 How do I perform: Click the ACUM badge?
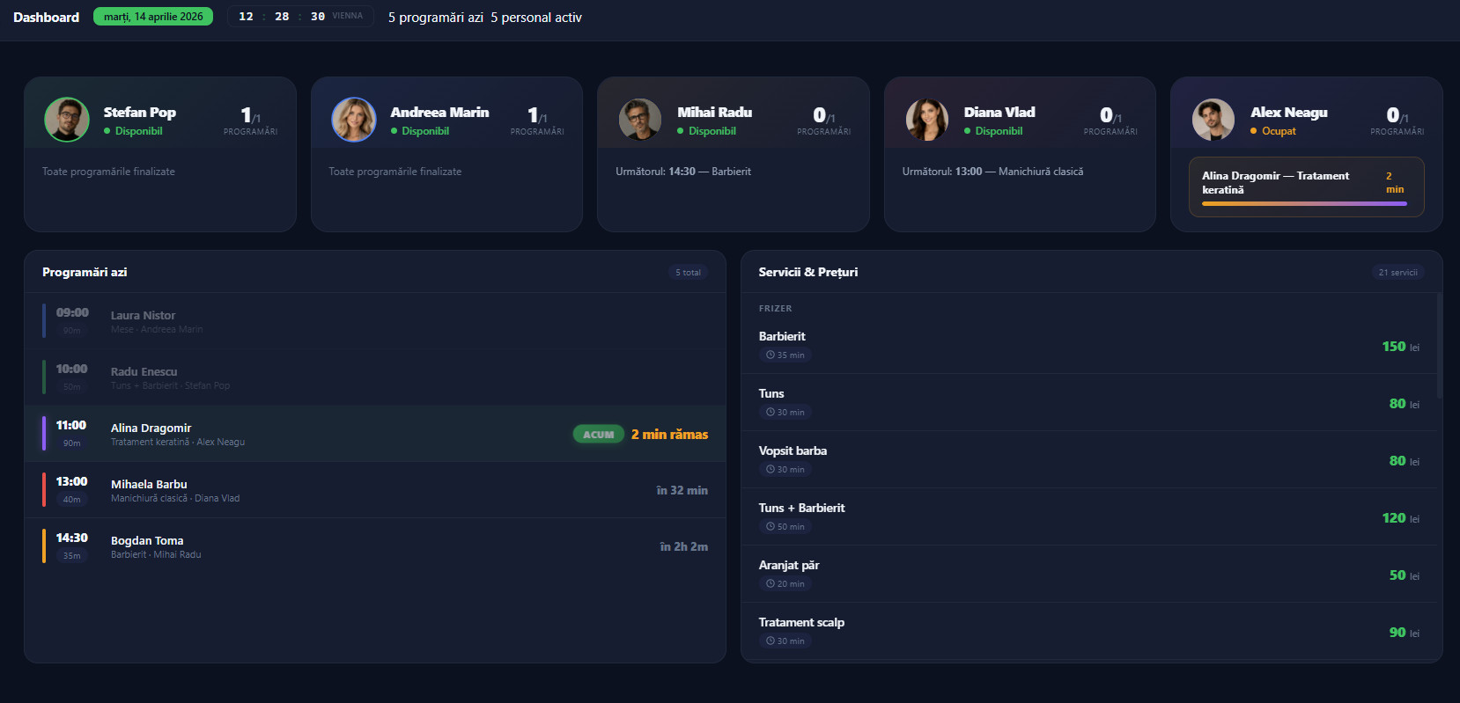[x=599, y=435]
